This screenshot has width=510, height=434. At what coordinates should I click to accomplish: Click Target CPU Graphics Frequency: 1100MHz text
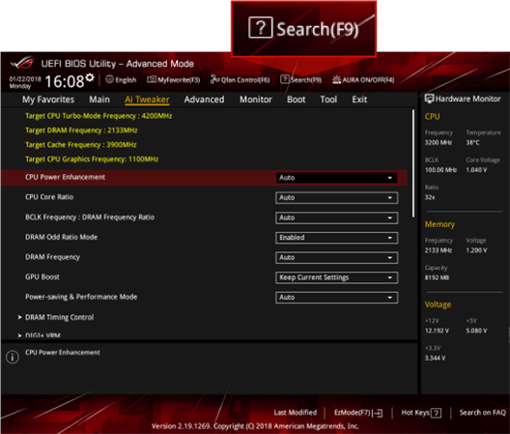click(92, 159)
